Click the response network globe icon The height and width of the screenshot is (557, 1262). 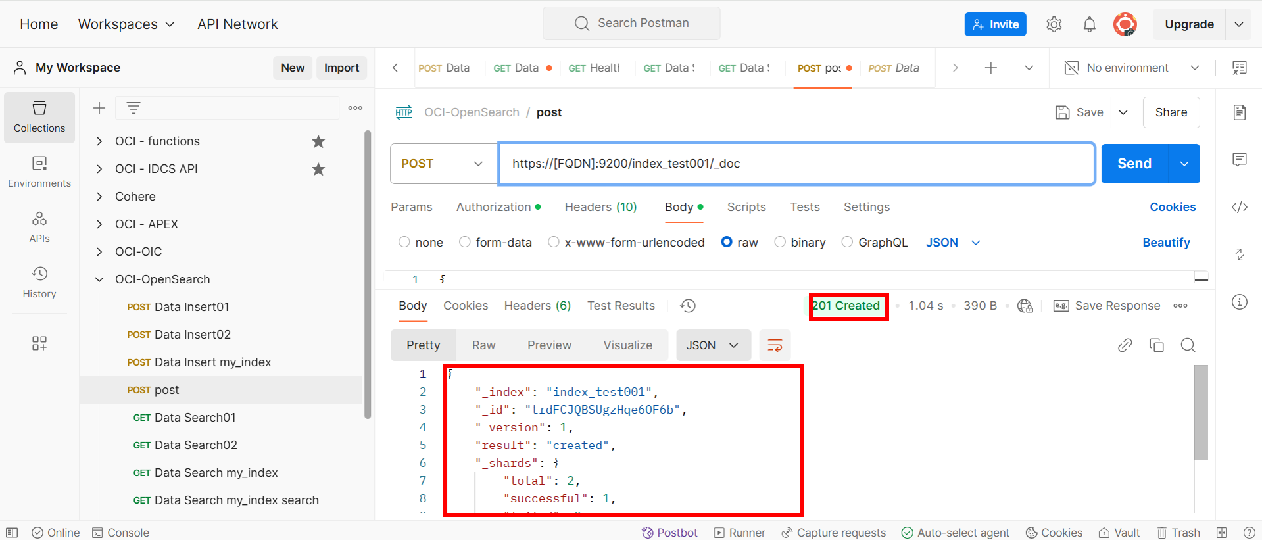(x=1025, y=306)
